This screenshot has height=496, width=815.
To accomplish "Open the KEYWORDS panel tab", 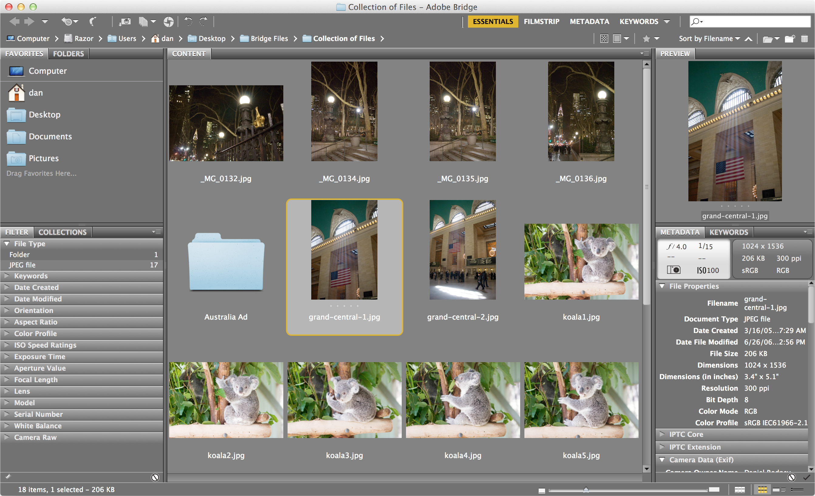I will 729,232.
